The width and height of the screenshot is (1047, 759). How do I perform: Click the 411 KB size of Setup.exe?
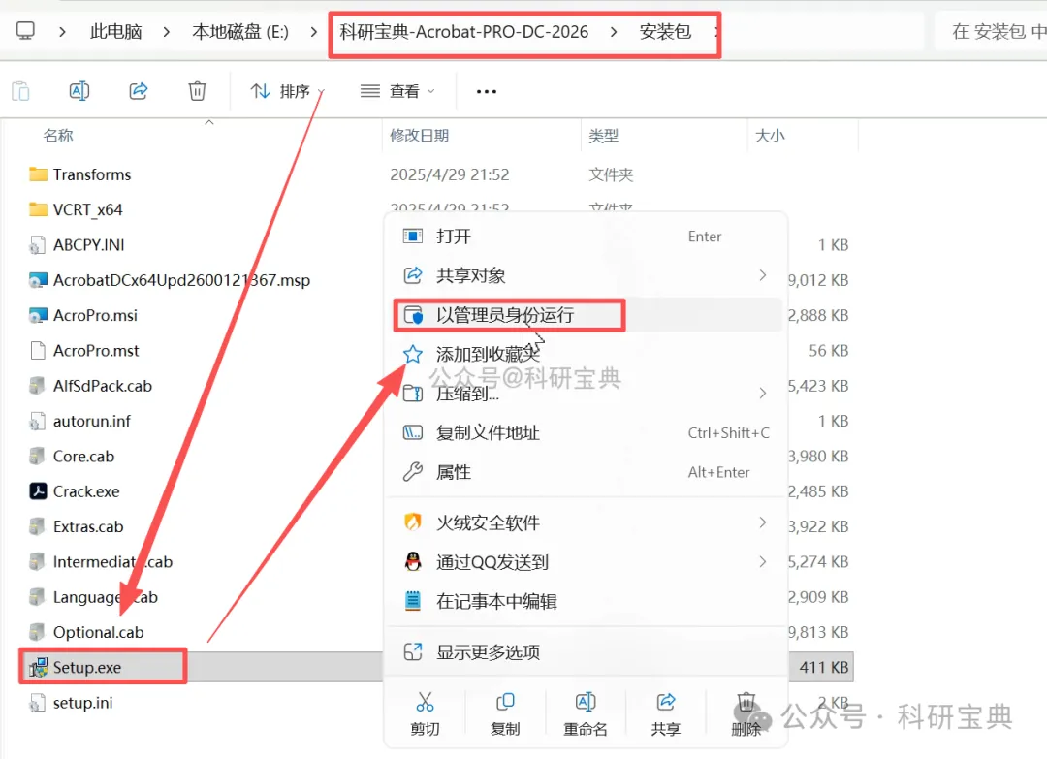pyautogui.click(x=823, y=667)
